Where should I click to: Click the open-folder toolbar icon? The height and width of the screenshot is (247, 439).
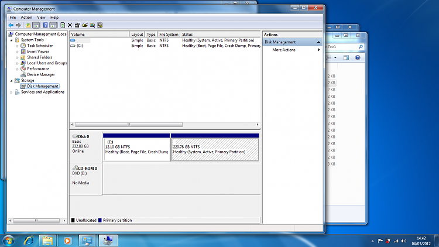point(85,25)
